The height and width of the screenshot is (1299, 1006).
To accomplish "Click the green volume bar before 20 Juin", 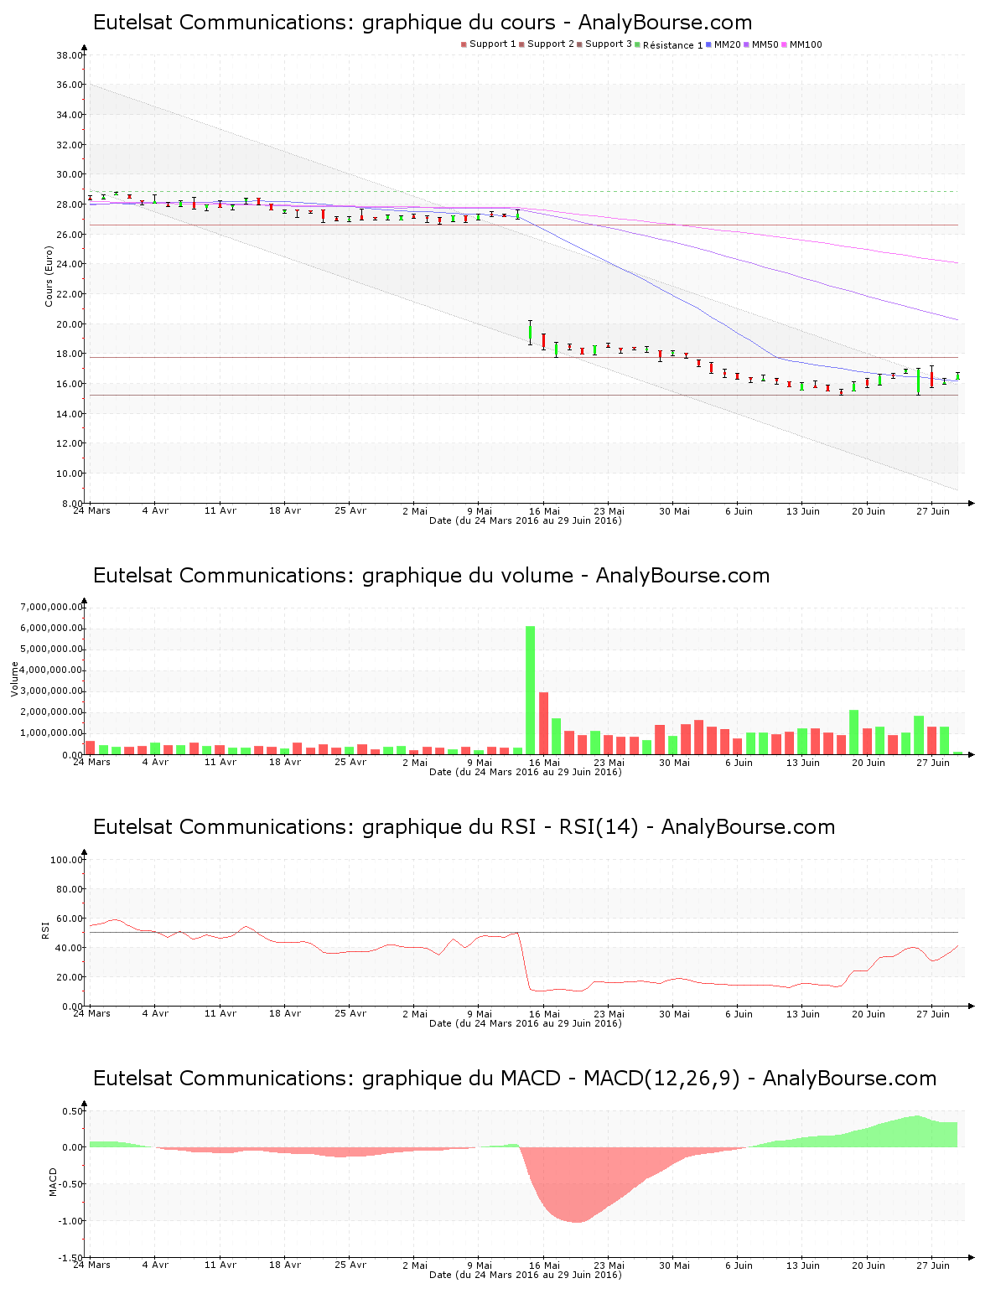I will [854, 732].
